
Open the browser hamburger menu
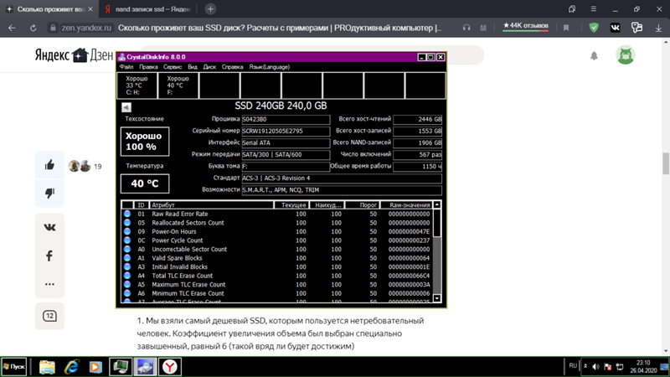pyautogui.click(x=594, y=9)
